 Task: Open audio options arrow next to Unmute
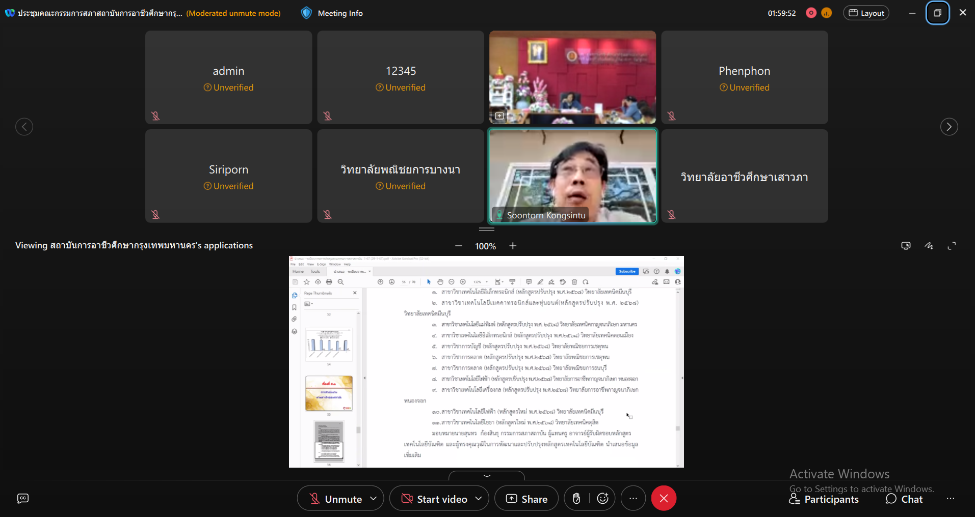point(374,499)
